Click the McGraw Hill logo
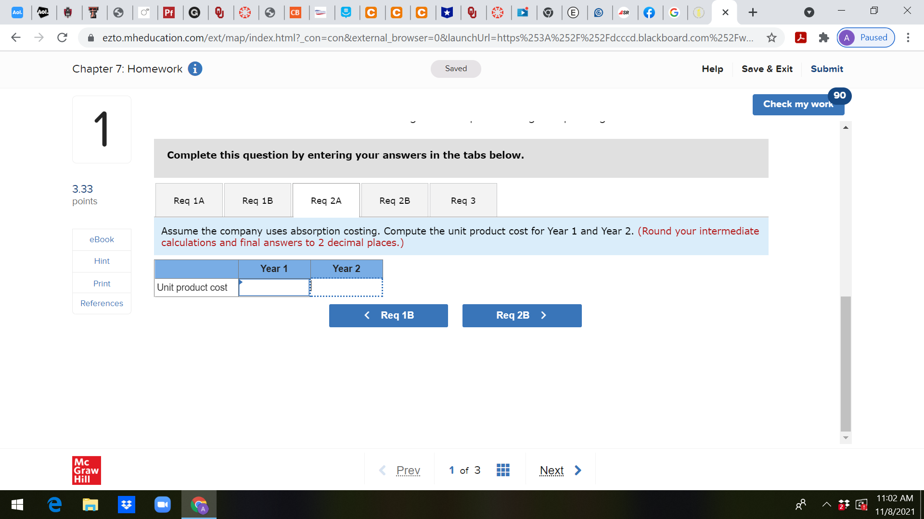This screenshot has width=924, height=519. pos(86,470)
